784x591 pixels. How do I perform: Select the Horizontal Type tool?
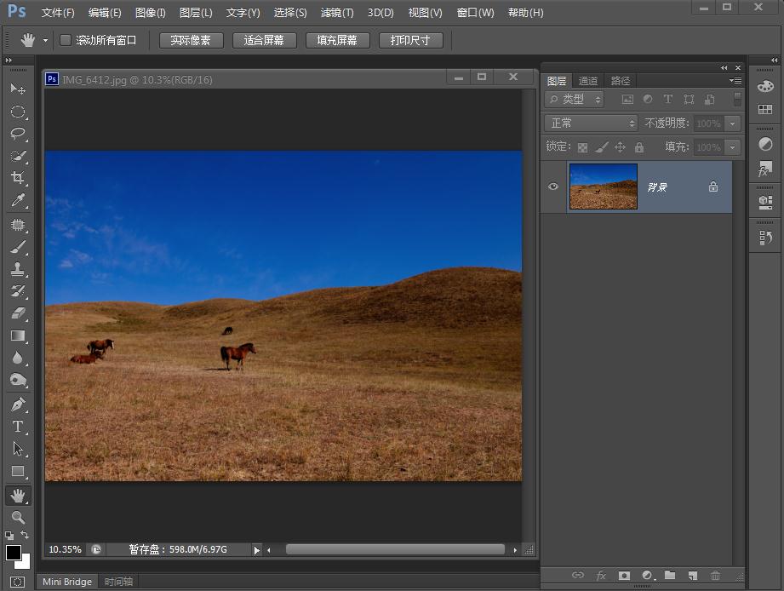click(x=17, y=427)
